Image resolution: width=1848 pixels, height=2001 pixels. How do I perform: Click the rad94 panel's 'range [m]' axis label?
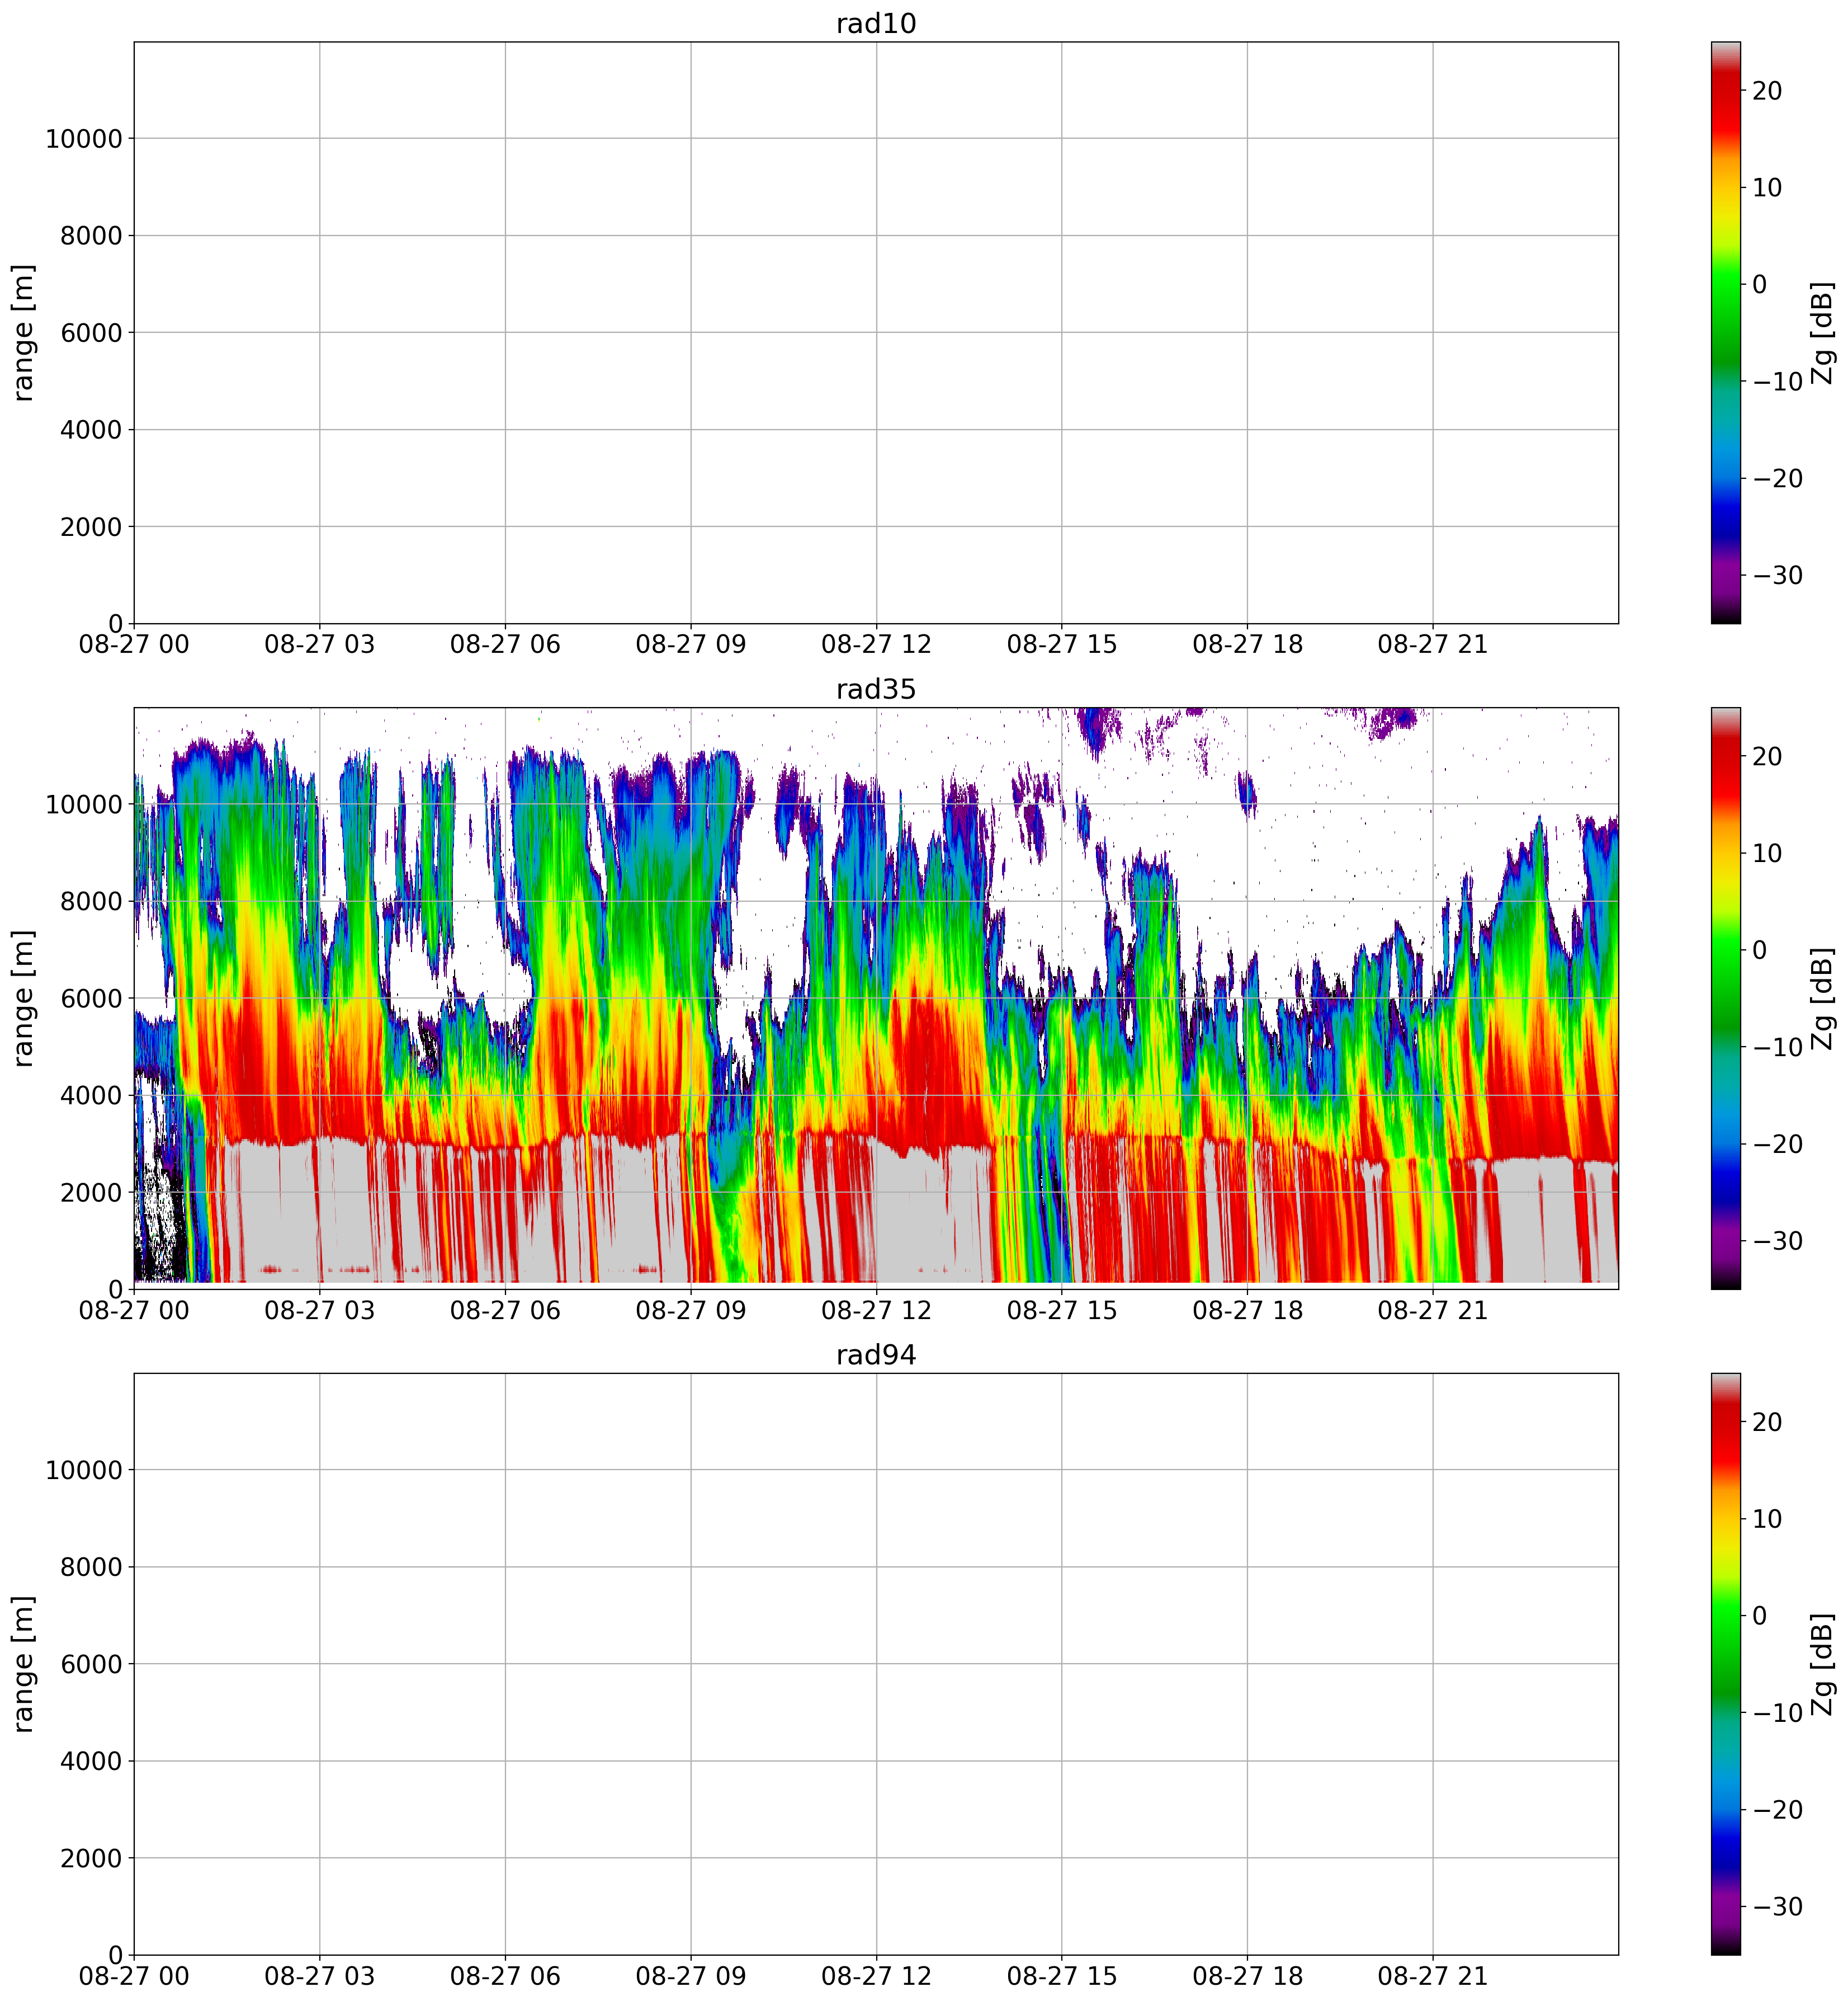[24, 1664]
